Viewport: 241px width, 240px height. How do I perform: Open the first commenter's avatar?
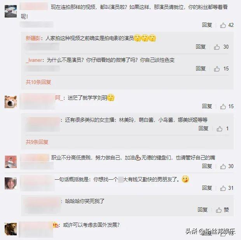coord(10,11)
